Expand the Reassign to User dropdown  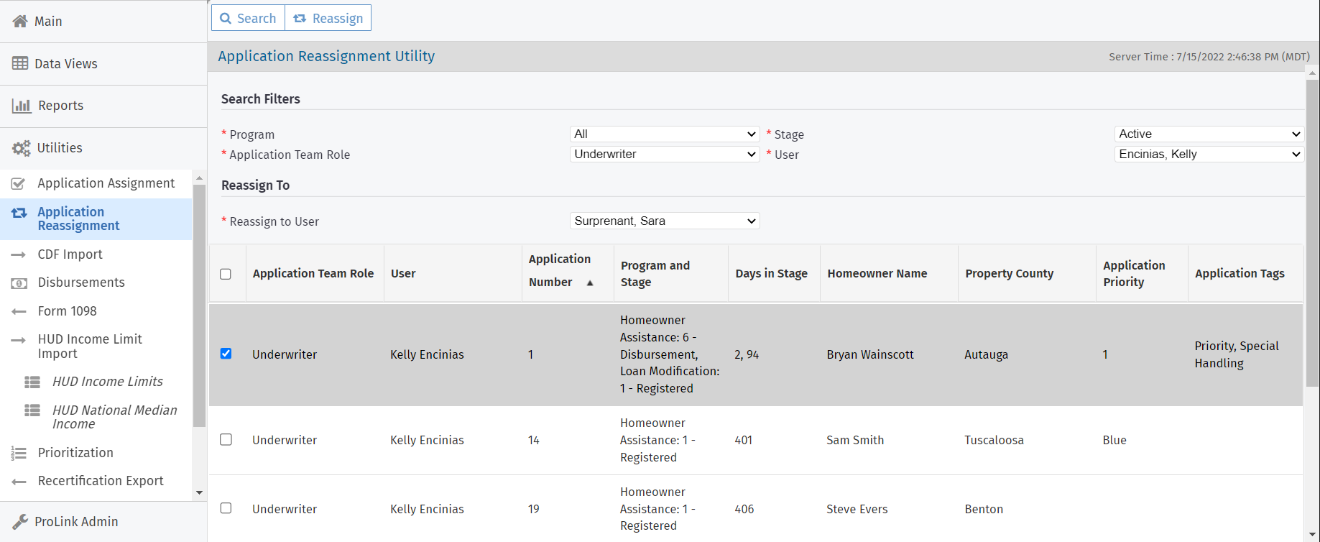pos(665,221)
